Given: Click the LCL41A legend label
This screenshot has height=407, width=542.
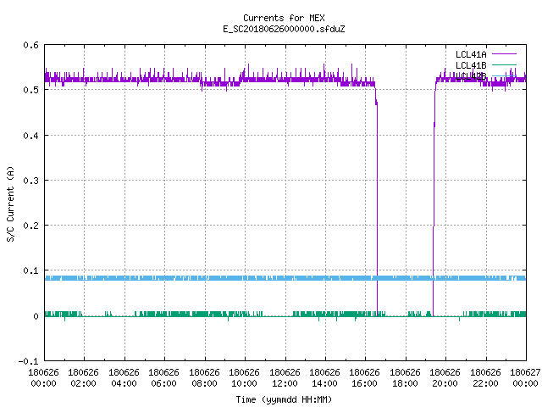Looking at the screenshot, I should point(471,54).
